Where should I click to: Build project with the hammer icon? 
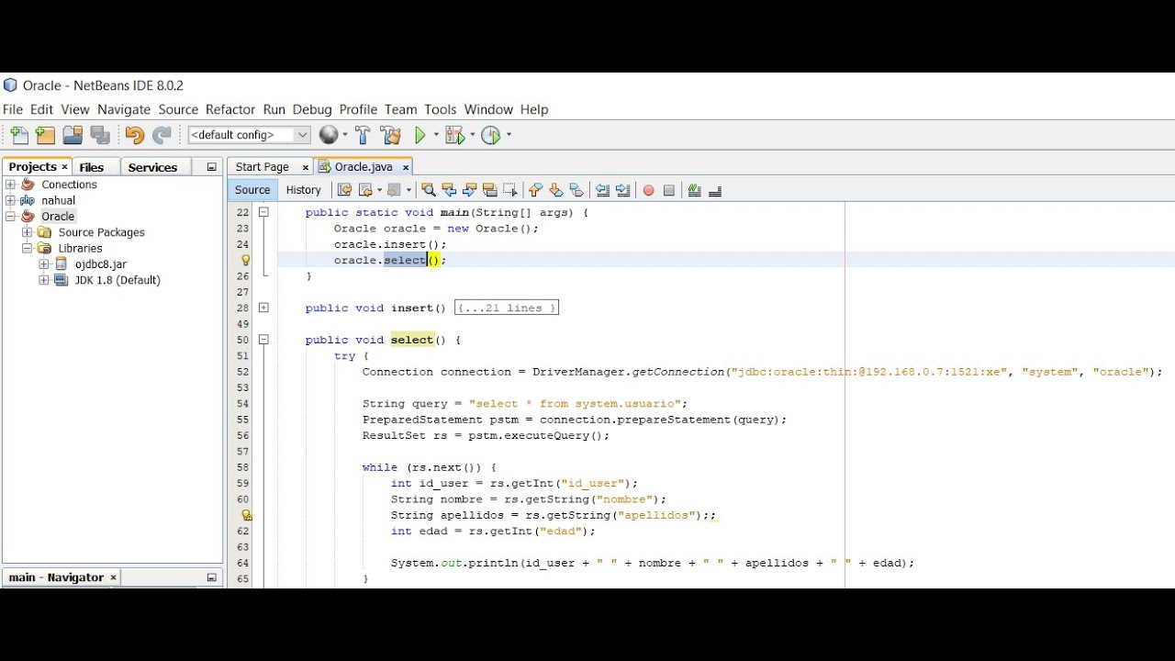[363, 135]
